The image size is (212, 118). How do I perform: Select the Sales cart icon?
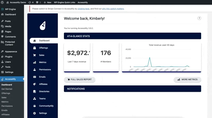34,55
